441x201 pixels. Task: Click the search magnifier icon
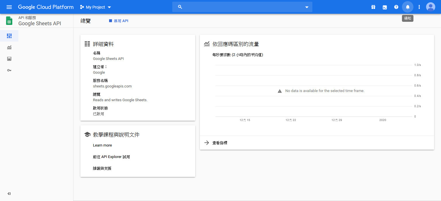click(x=180, y=7)
